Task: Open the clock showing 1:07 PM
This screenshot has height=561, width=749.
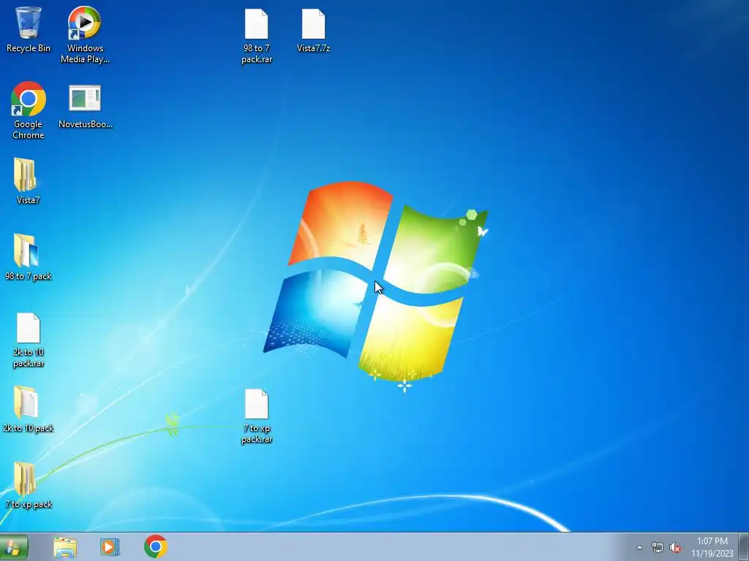Action: pyautogui.click(x=712, y=547)
